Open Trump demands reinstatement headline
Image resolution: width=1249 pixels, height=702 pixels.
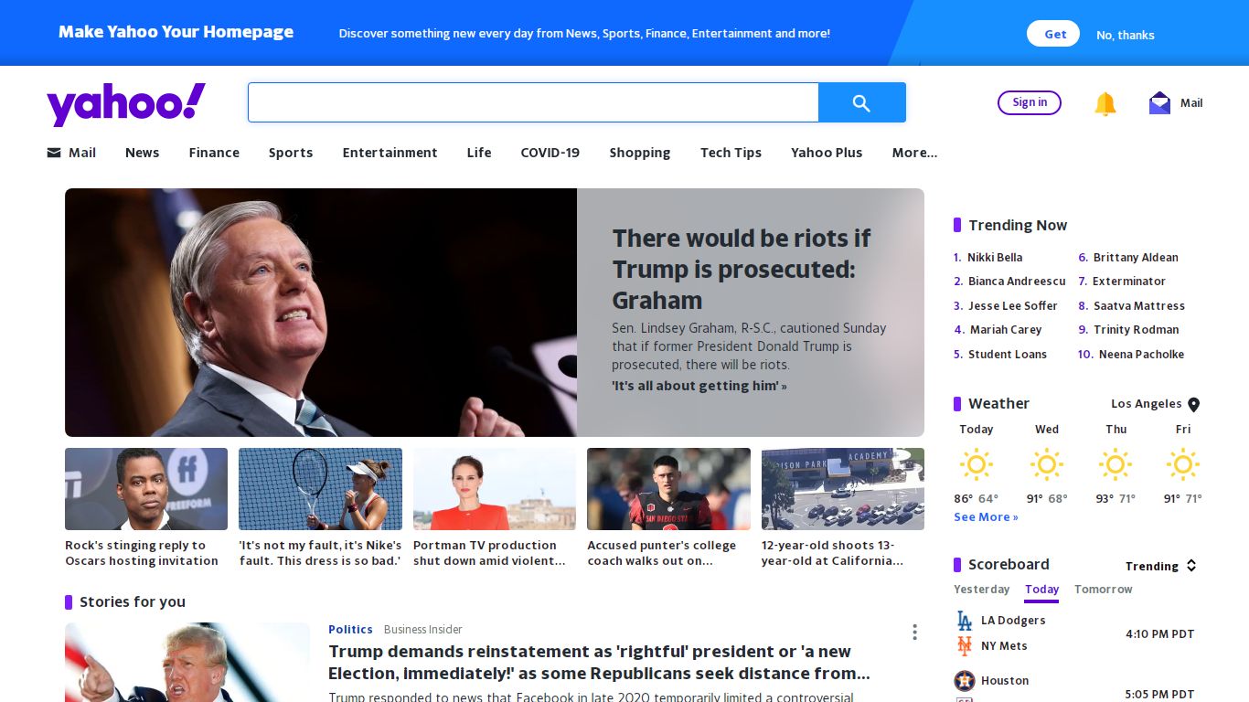pyautogui.click(x=599, y=663)
